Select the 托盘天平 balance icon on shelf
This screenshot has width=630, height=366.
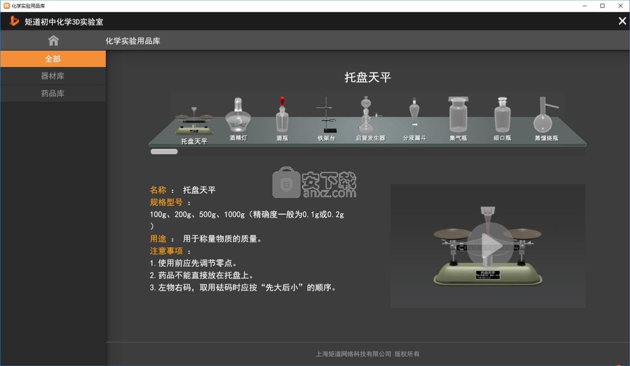tap(194, 121)
